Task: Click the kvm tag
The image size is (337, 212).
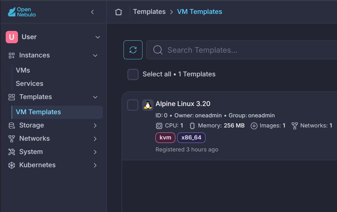Action: 165,138
